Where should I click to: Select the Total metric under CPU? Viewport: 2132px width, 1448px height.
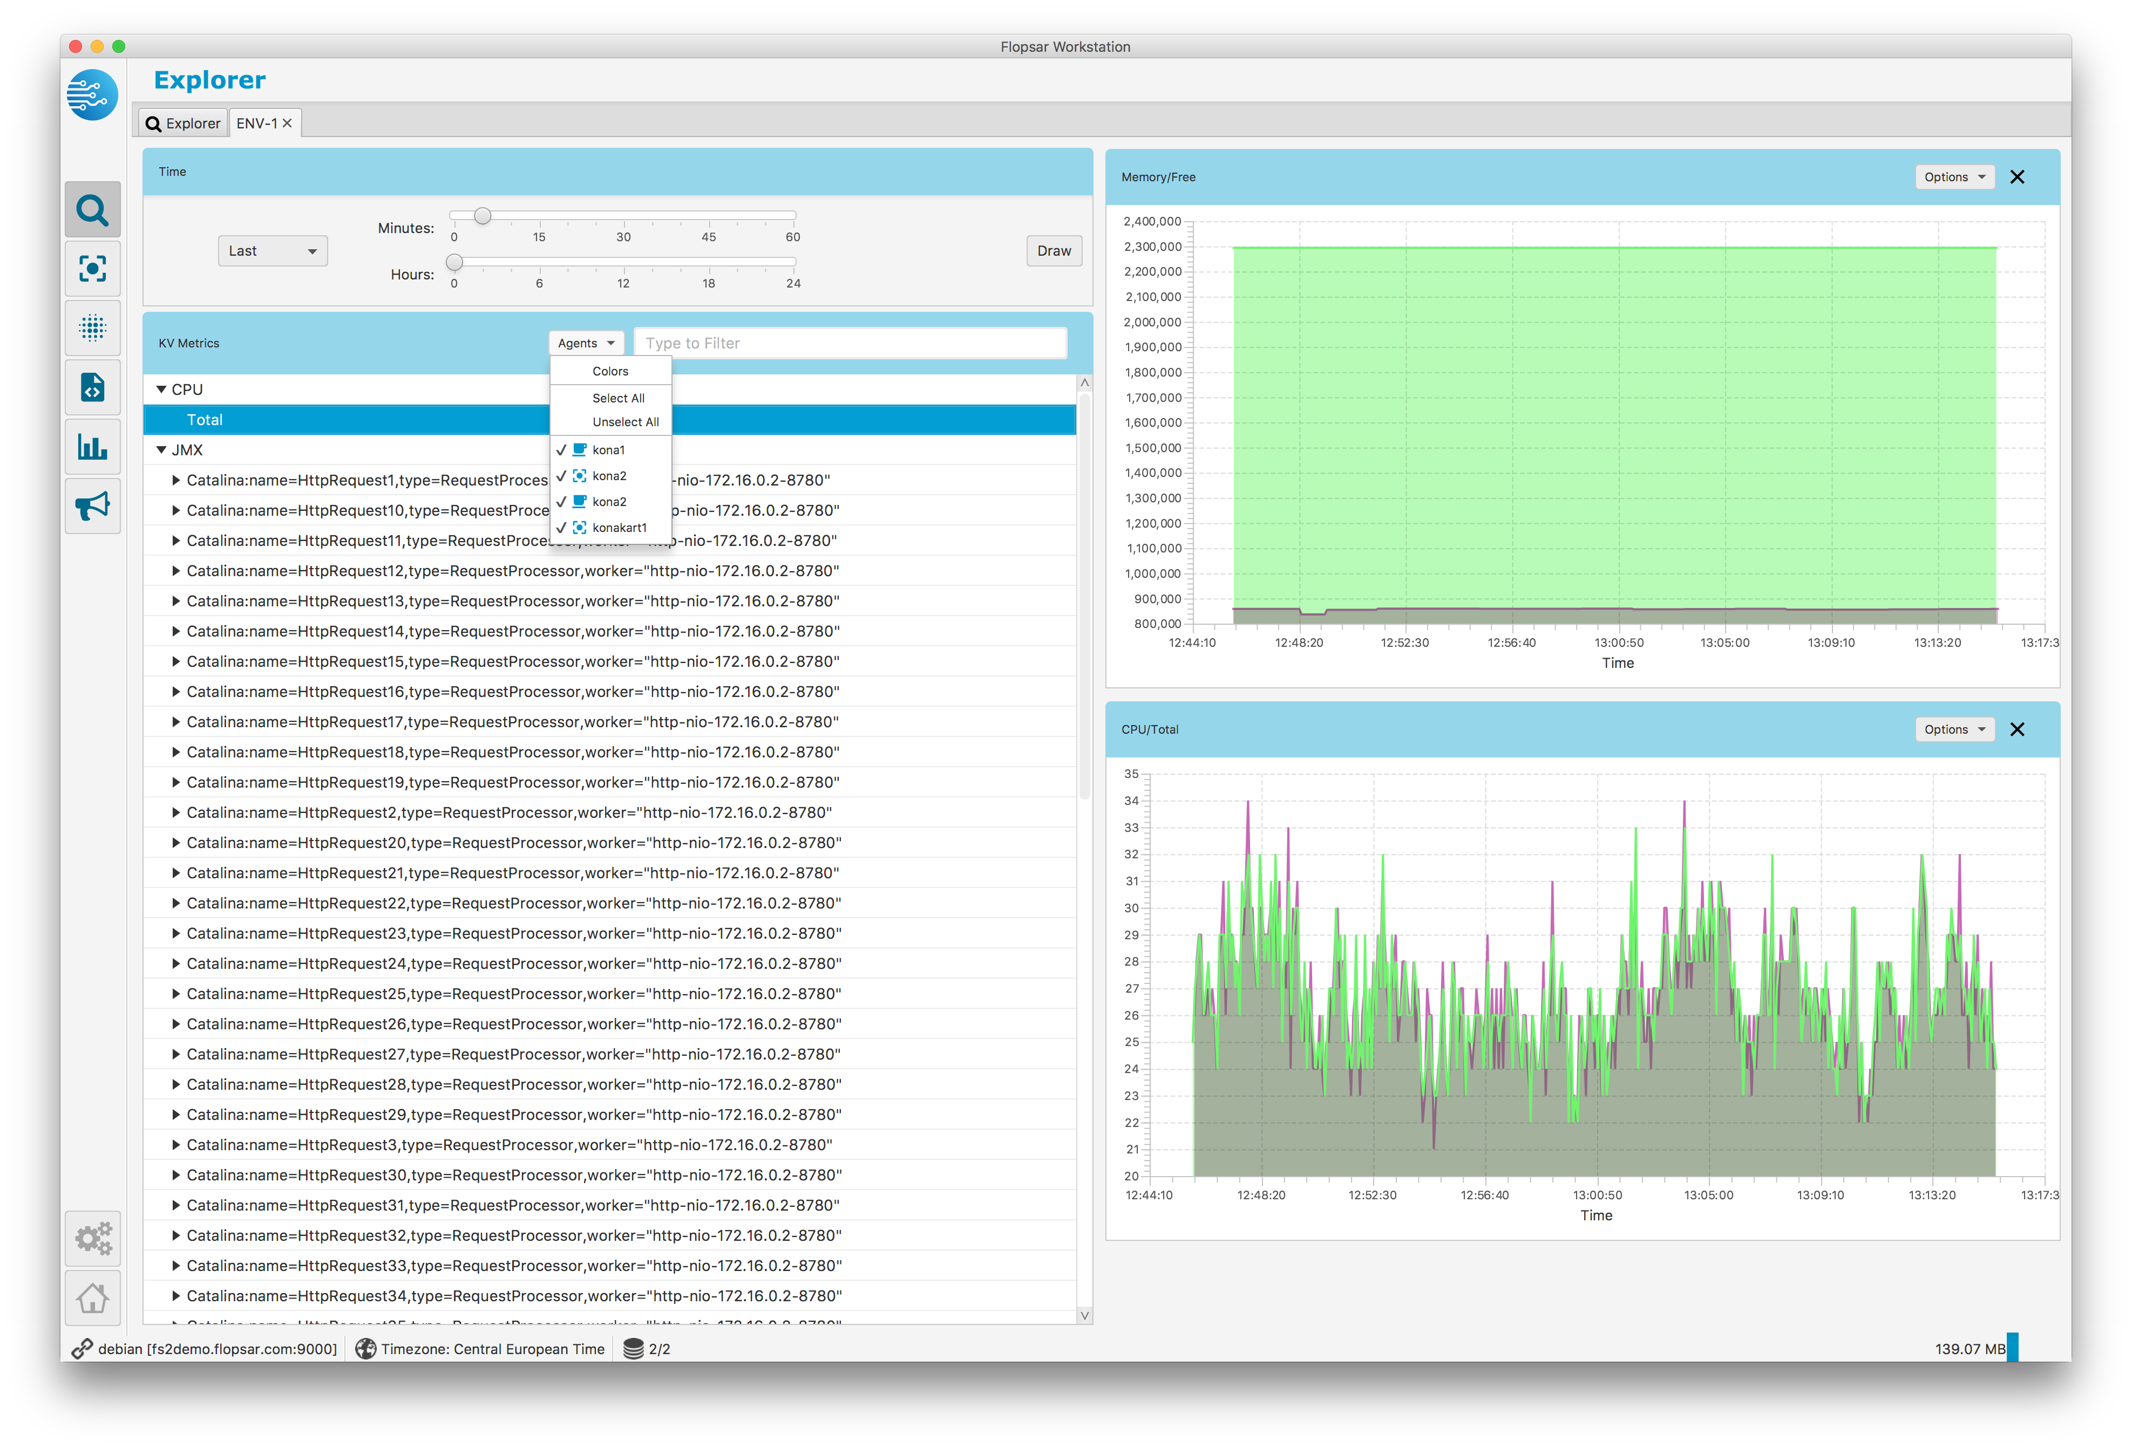coord(609,420)
